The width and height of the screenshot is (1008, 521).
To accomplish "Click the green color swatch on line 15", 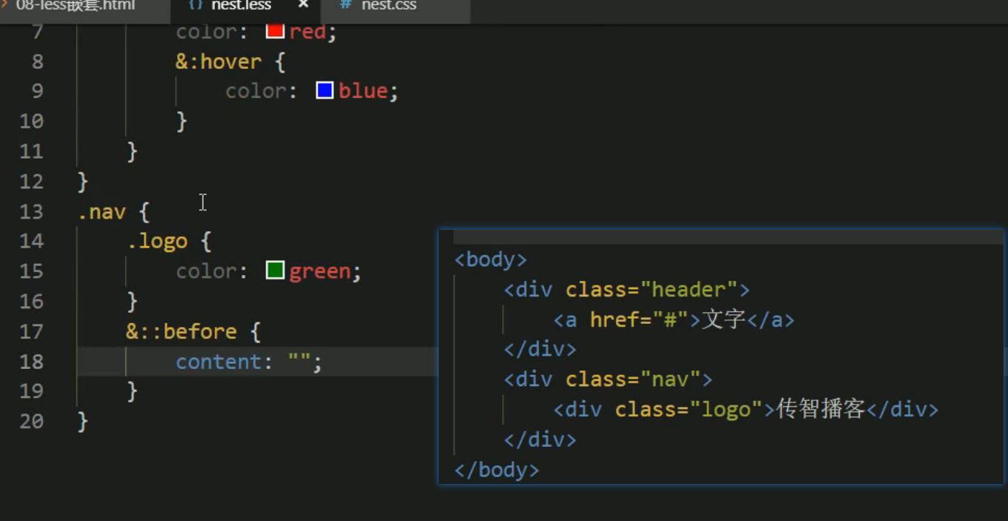I will 274,270.
